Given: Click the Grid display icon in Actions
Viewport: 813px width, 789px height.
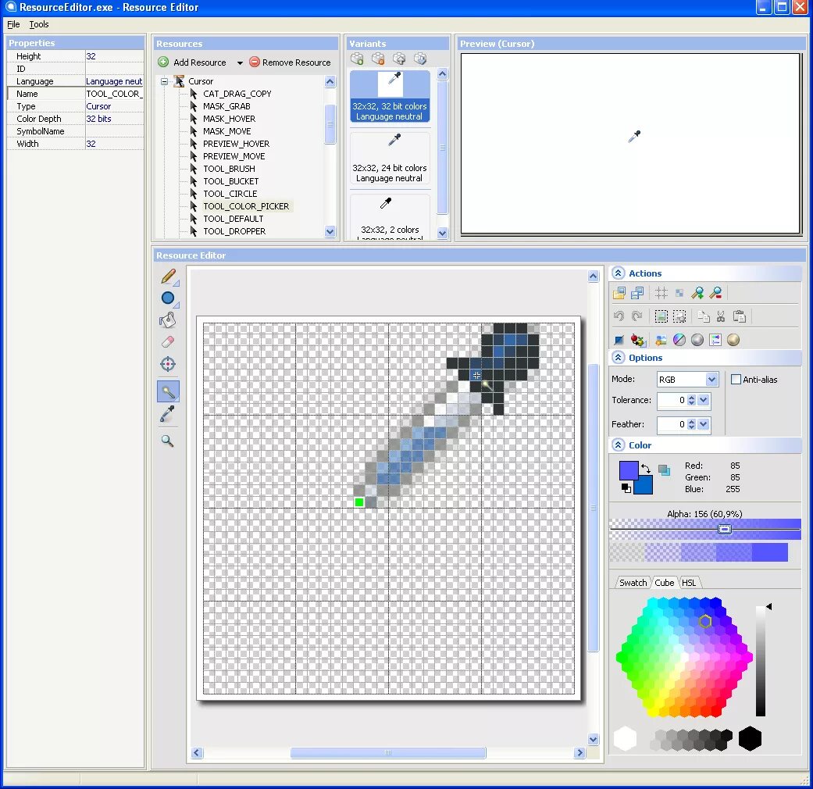Looking at the screenshot, I should point(660,292).
